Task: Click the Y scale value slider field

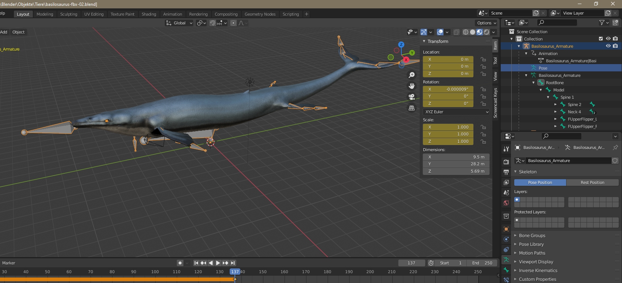Action: 448,134
